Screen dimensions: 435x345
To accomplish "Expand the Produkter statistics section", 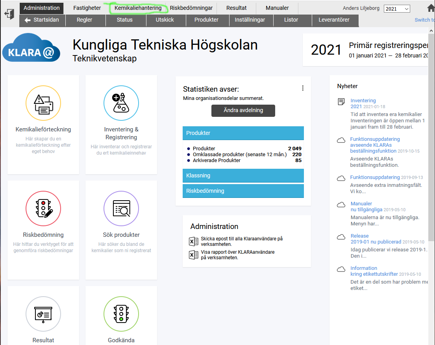I will 243,133.
